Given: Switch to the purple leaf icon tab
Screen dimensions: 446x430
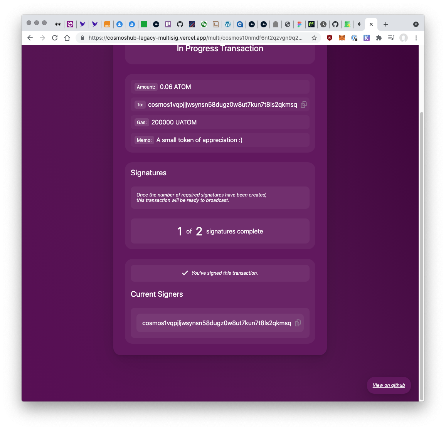Looking at the screenshot, I should point(70,24).
